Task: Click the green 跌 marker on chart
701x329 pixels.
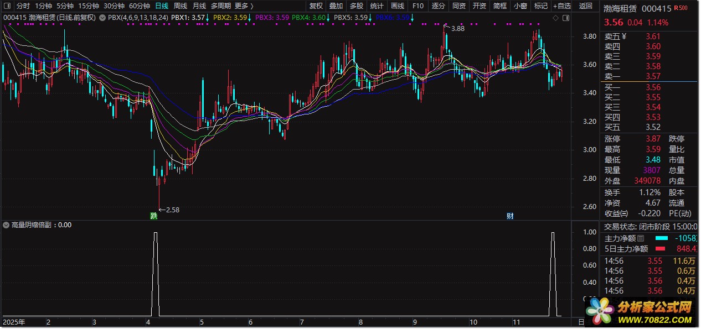Action: pos(153,216)
